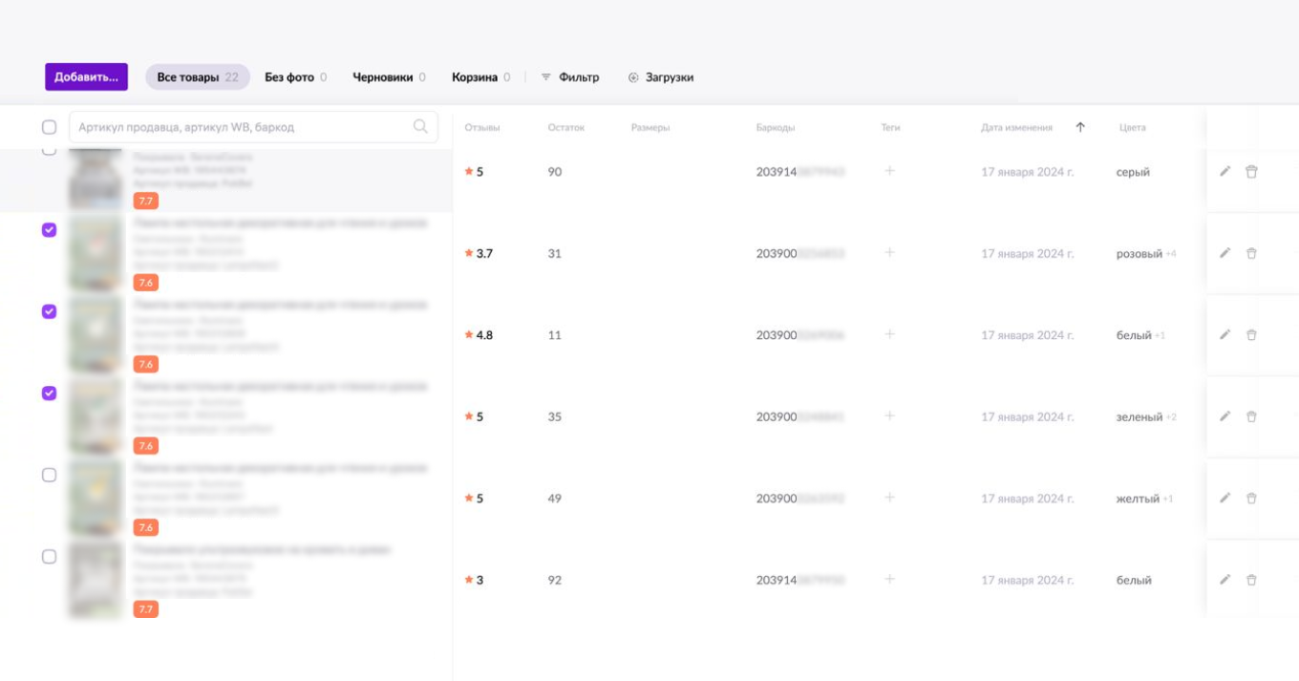Click the pencil edit icon in the розовый row

coord(1224,253)
